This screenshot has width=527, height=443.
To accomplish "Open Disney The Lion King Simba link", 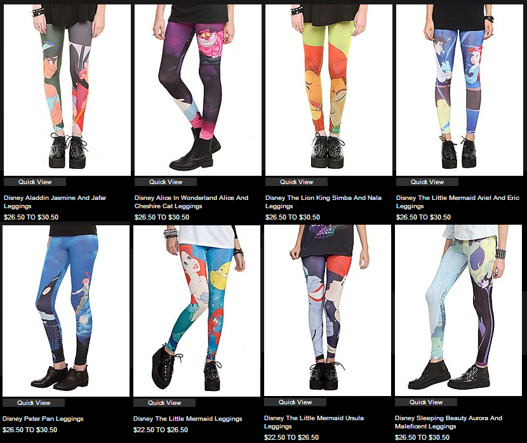I will (323, 202).
